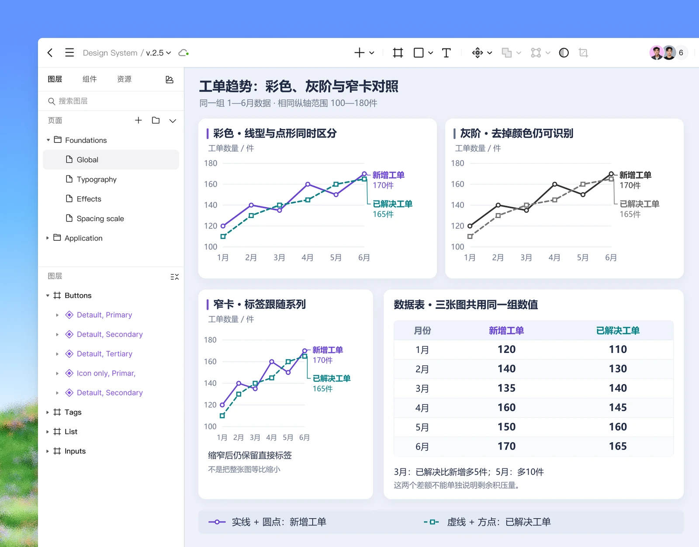
Task: Click the Design System breadcrumb
Action: click(110, 53)
